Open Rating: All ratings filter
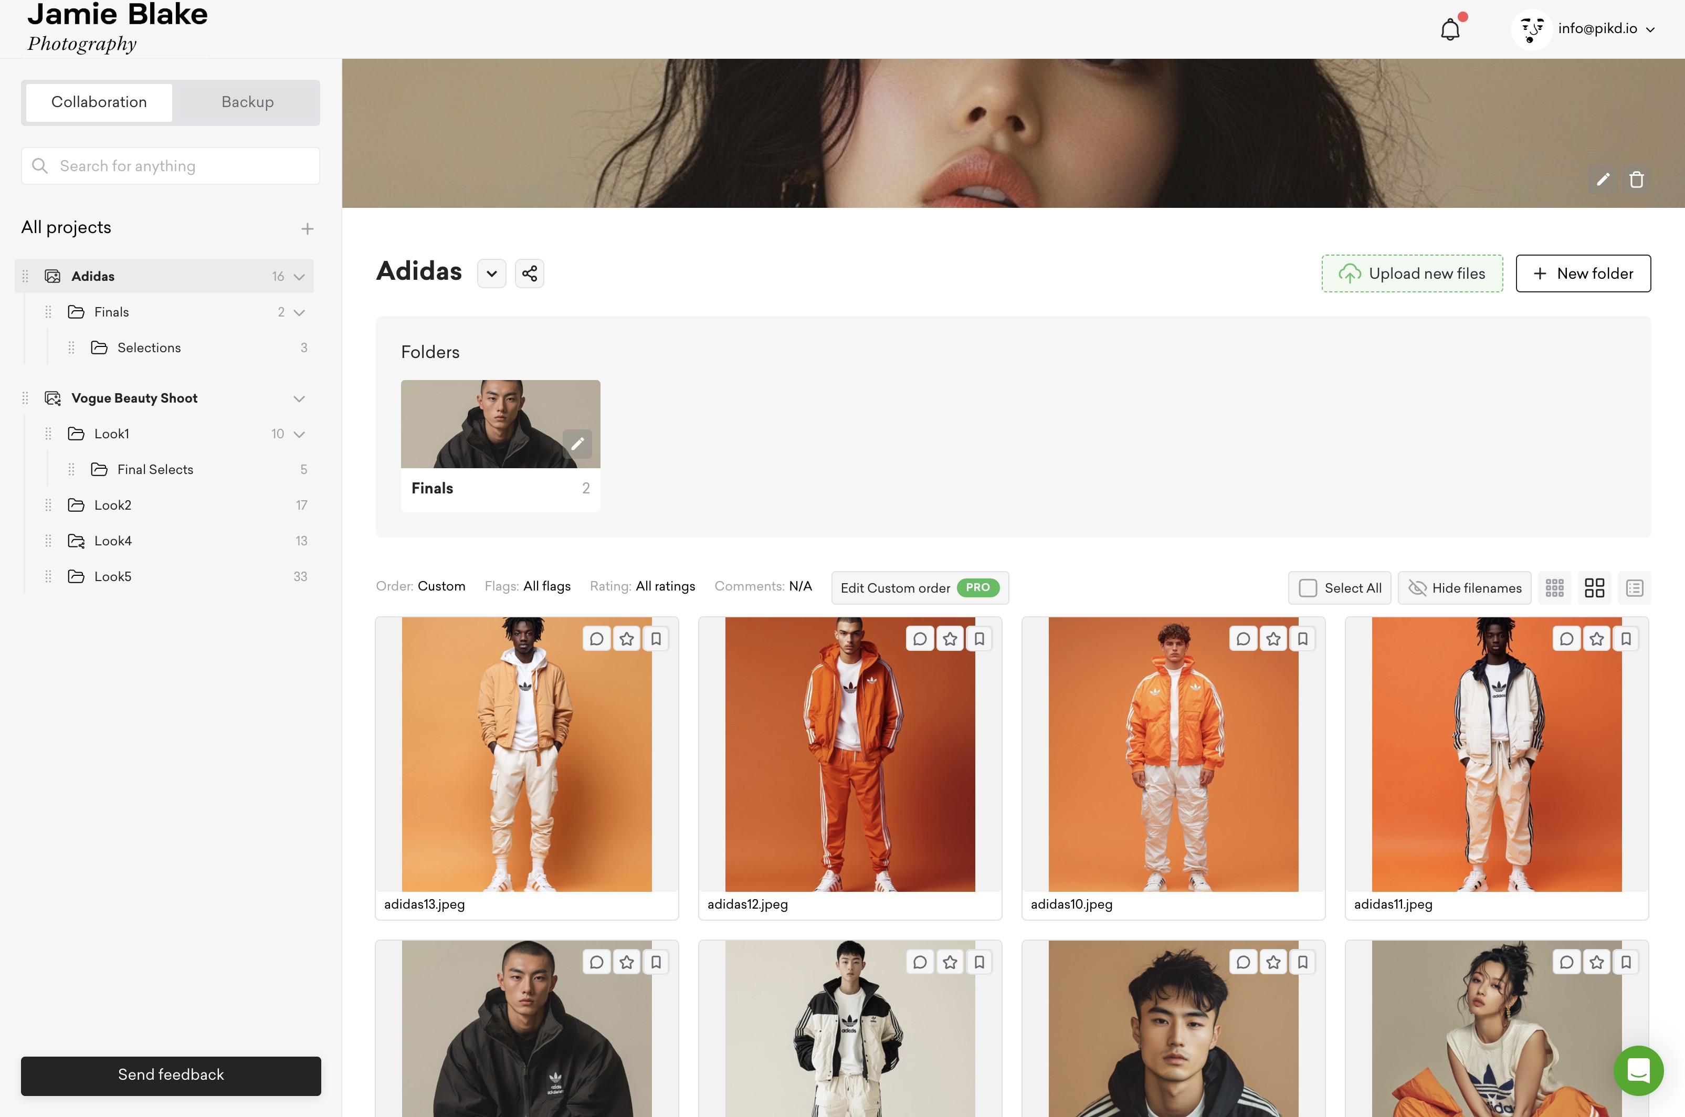 pos(643,586)
